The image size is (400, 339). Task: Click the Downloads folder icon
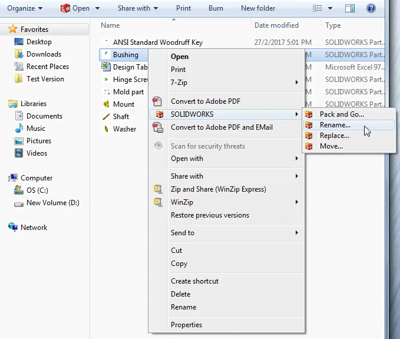coord(19,54)
